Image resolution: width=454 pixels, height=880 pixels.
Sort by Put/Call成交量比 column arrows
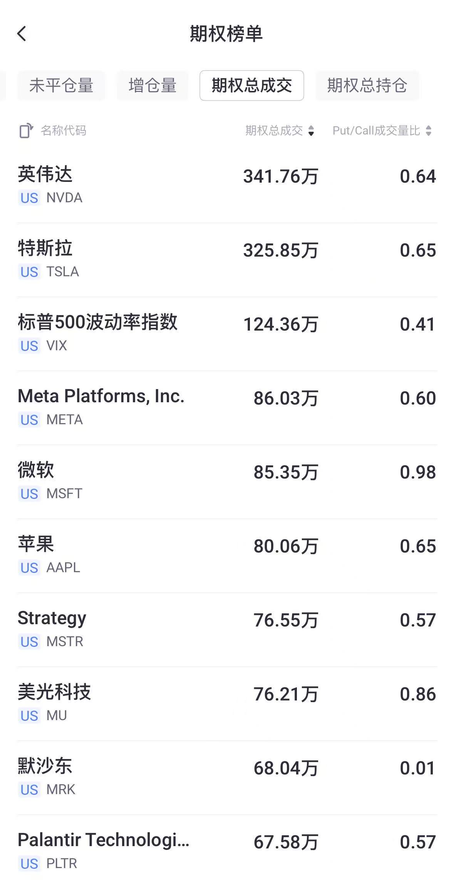(x=429, y=131)
